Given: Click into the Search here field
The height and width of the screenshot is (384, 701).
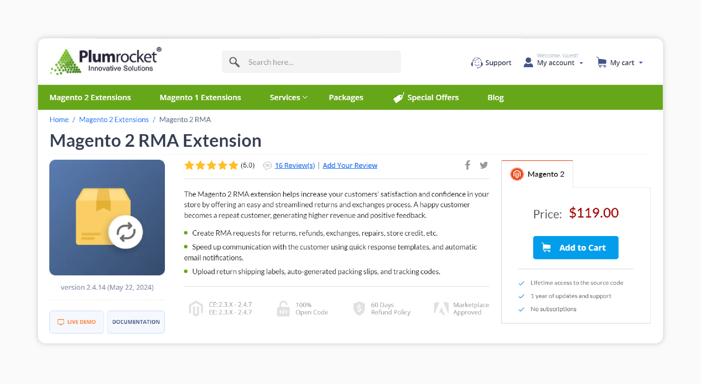Looking at the screenshot, I should tap(311, 62).
